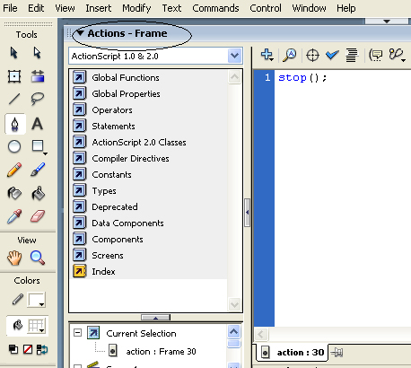Select the action : 30 script tab
411x368 pixels.
(293, 353)
